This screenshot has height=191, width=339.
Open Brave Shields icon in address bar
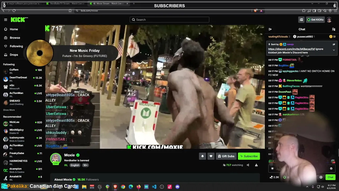(x=255, y=11)
